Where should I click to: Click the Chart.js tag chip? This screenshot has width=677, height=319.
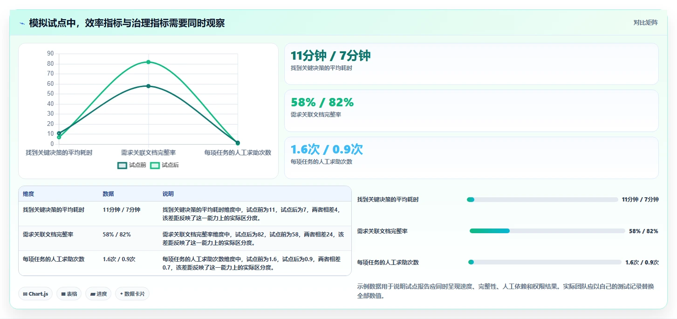click(35, 294)
